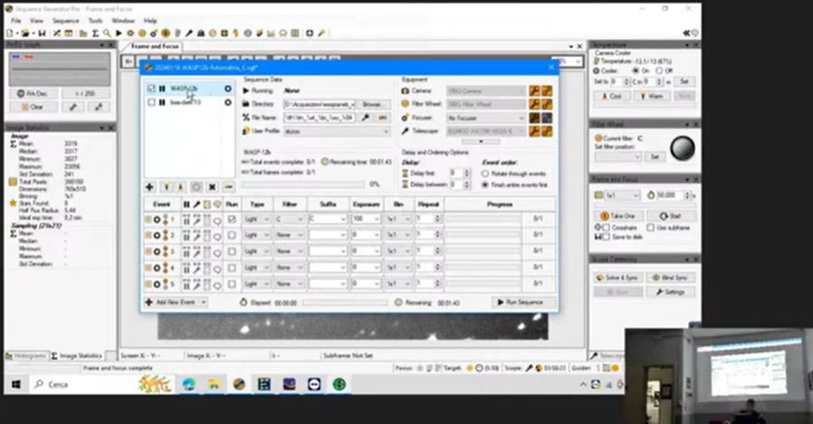This screenshot has width=813, height=424.
Task: Increment the Delay first stepper
Action: (x=466, y=171)
